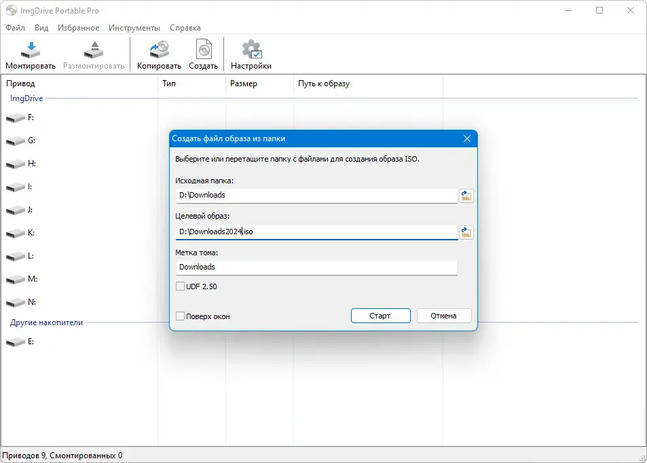Click the Другие накопители group header
This screenshot has height=463, width=647.
[x=46, y=322]
